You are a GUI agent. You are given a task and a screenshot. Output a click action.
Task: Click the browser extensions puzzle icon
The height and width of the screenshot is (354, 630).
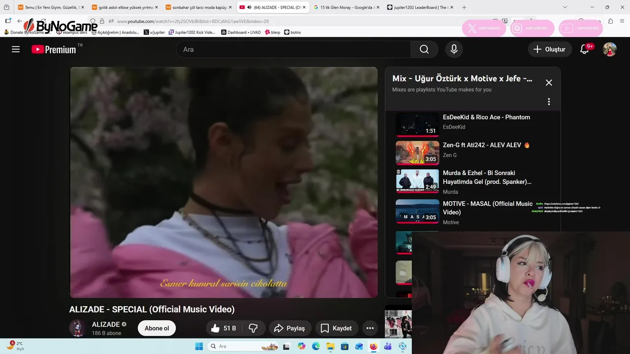[610, 21]
